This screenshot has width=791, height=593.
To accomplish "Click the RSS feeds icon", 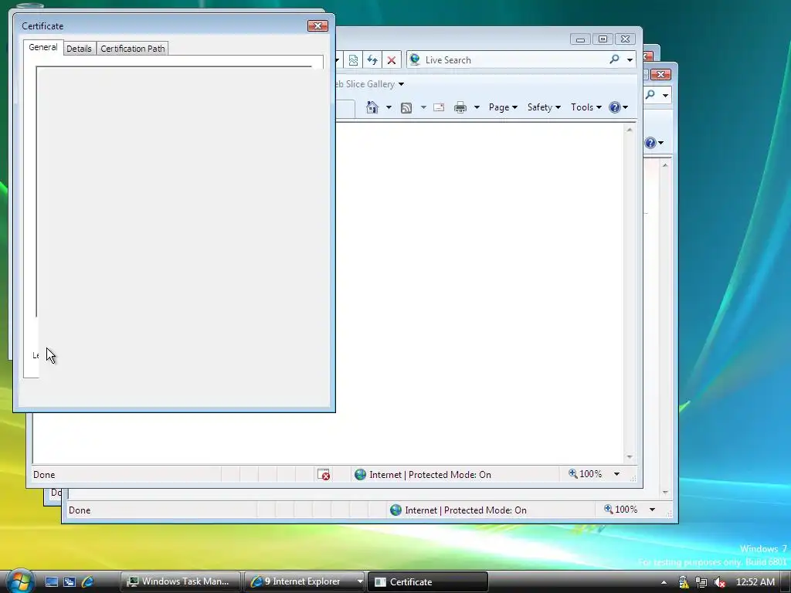I will [x=406, y=107].
